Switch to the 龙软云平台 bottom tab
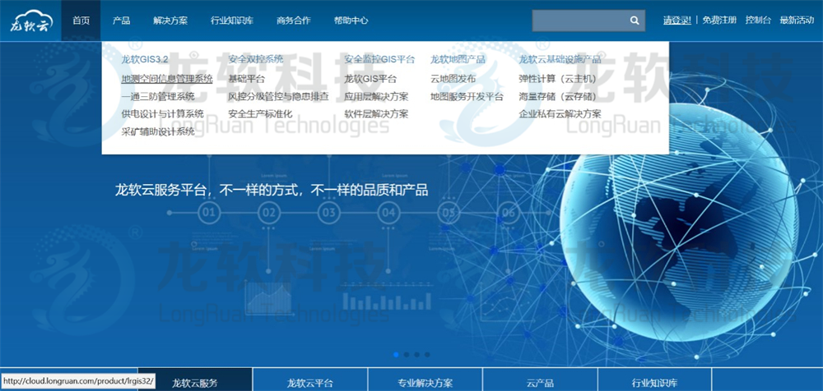 click(309, 383)
